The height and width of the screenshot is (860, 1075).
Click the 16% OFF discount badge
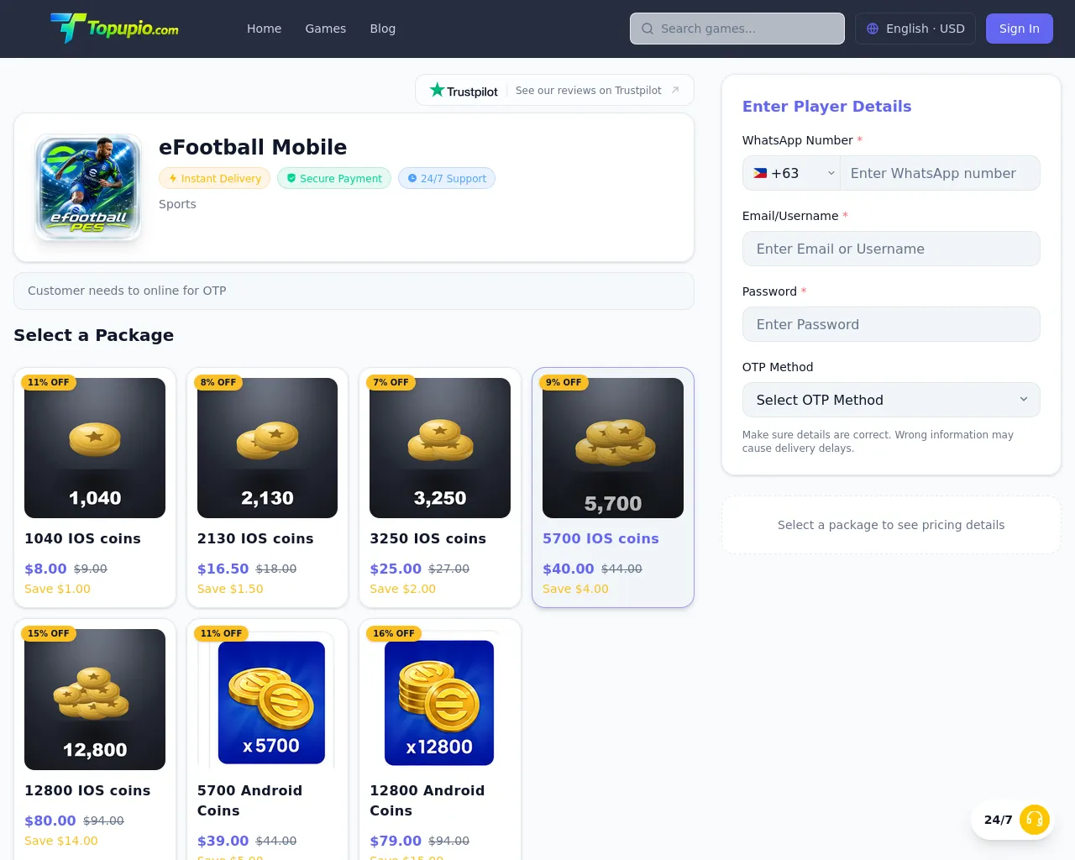[394, 633]
